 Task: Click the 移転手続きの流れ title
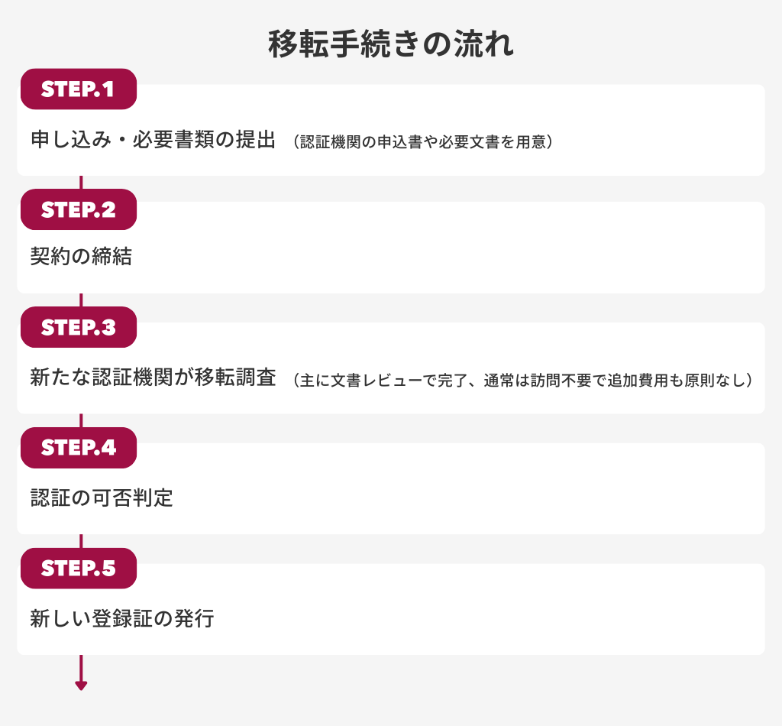390,44
